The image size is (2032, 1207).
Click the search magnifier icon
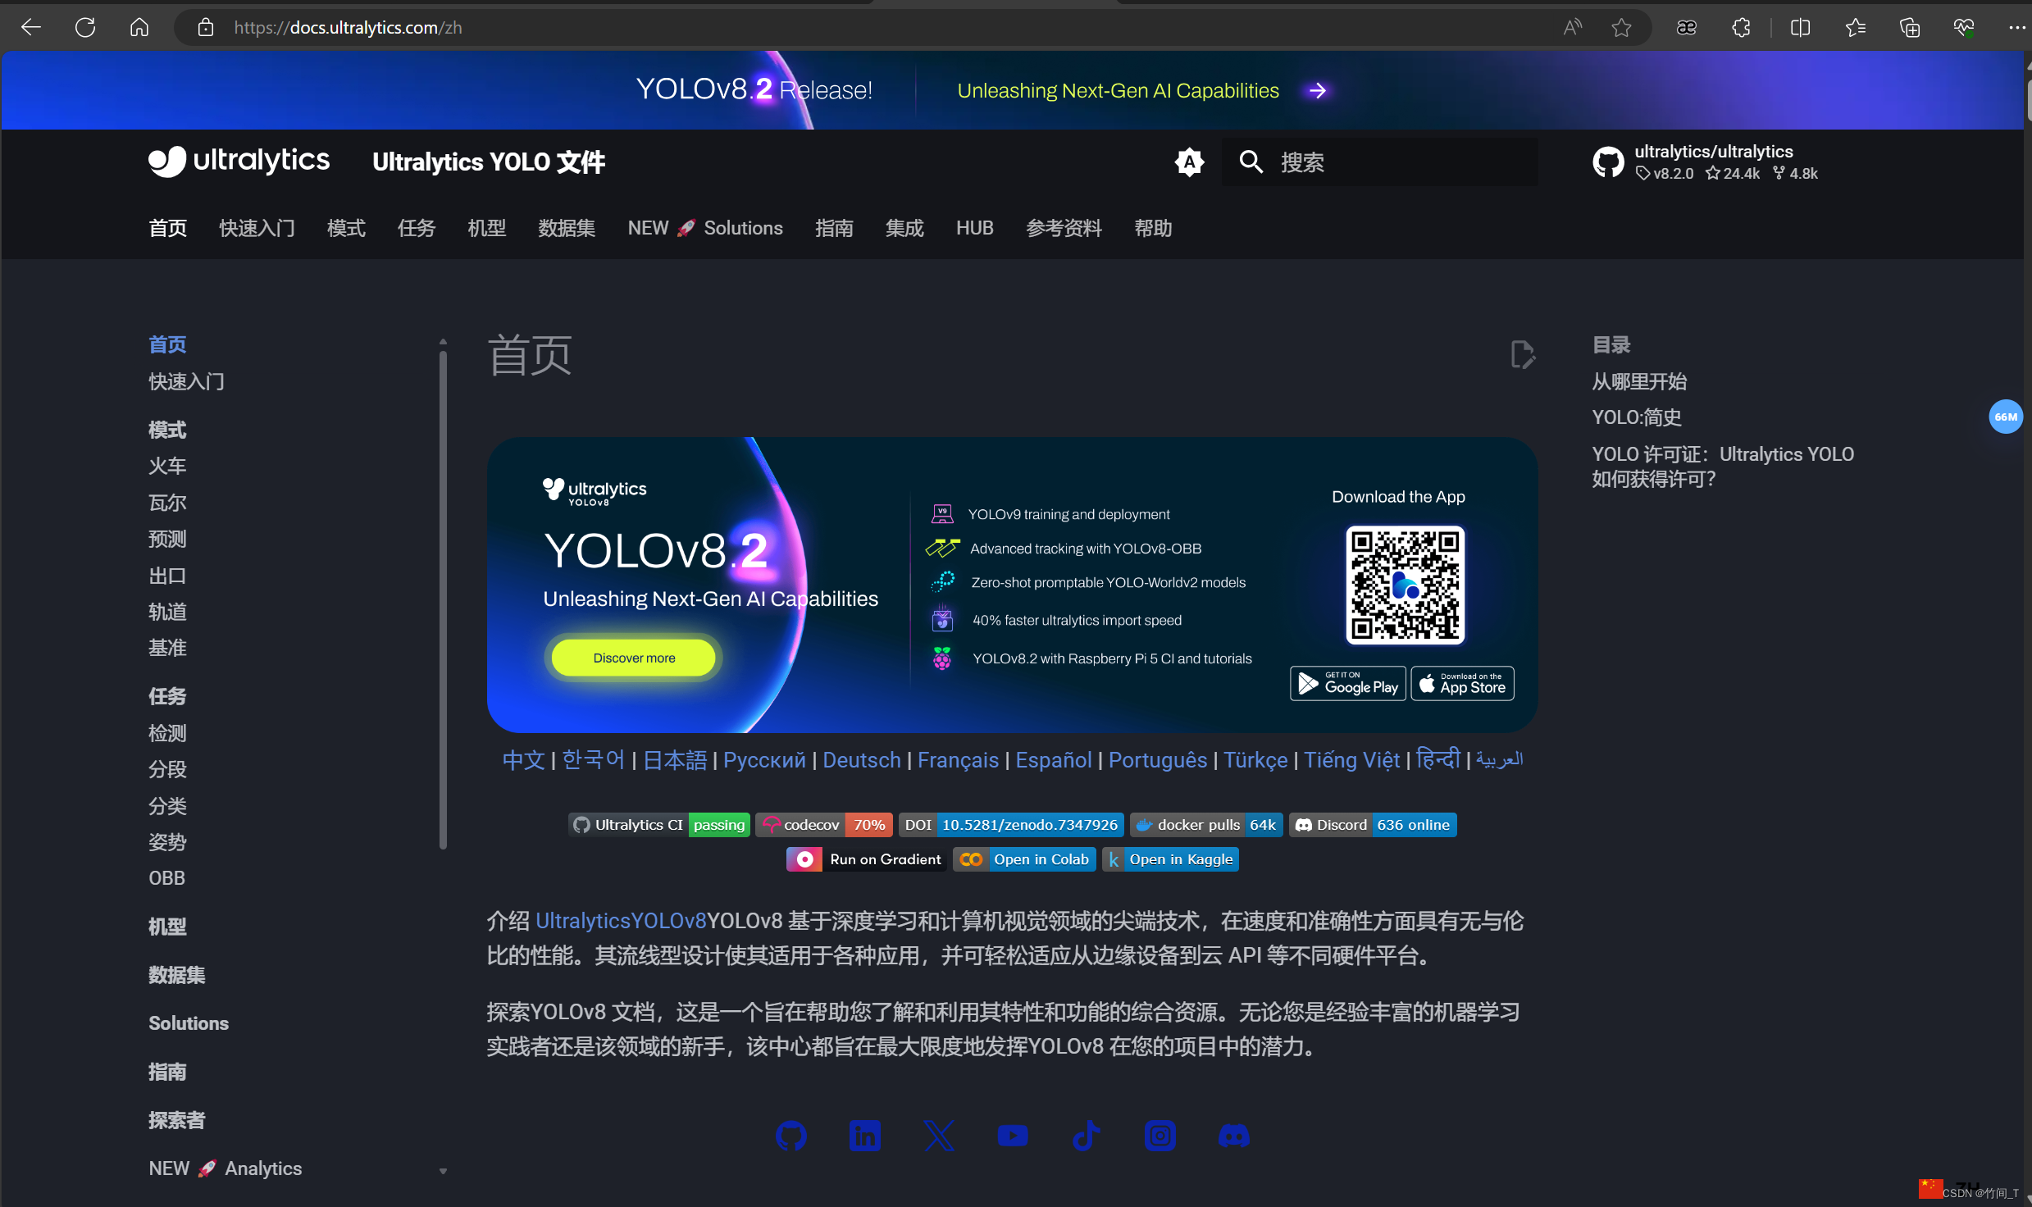(1251, 162)
